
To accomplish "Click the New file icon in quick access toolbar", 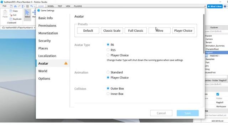I will pyautogui.click(x=11, y=6).
